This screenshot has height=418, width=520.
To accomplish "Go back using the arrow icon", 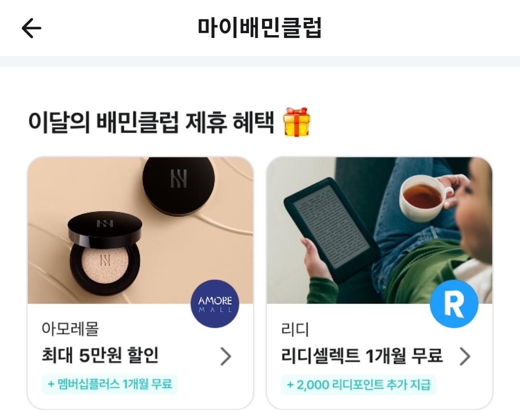I will pyautogui.click(x=31, y=28).
